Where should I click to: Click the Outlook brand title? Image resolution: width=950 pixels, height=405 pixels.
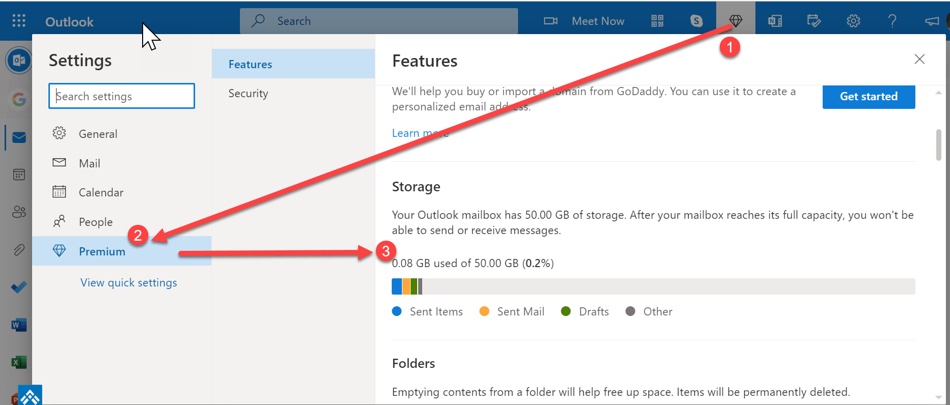[69, 22]
